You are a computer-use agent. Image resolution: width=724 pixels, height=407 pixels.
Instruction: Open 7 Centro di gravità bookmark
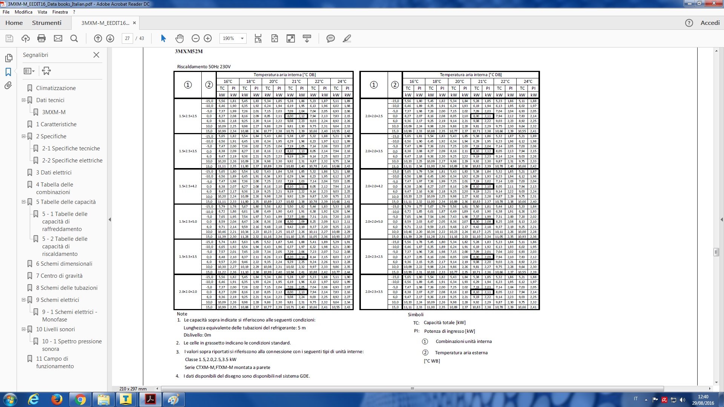(x=59, y=276)
